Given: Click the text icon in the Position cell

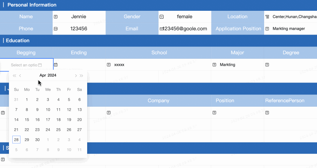Looking at the screenshot, I should pyautogui.click(x=214, y=113).
